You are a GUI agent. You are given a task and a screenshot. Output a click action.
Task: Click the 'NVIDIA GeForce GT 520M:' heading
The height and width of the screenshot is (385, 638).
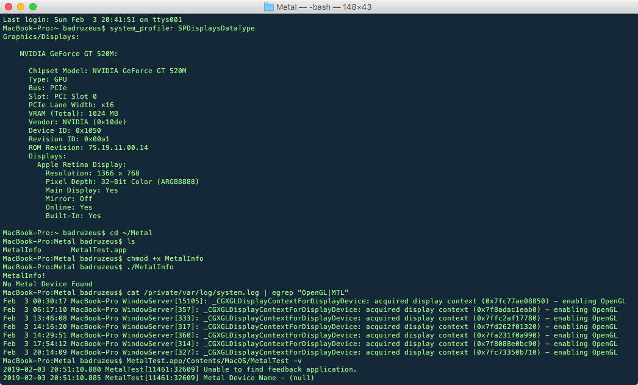69,54
